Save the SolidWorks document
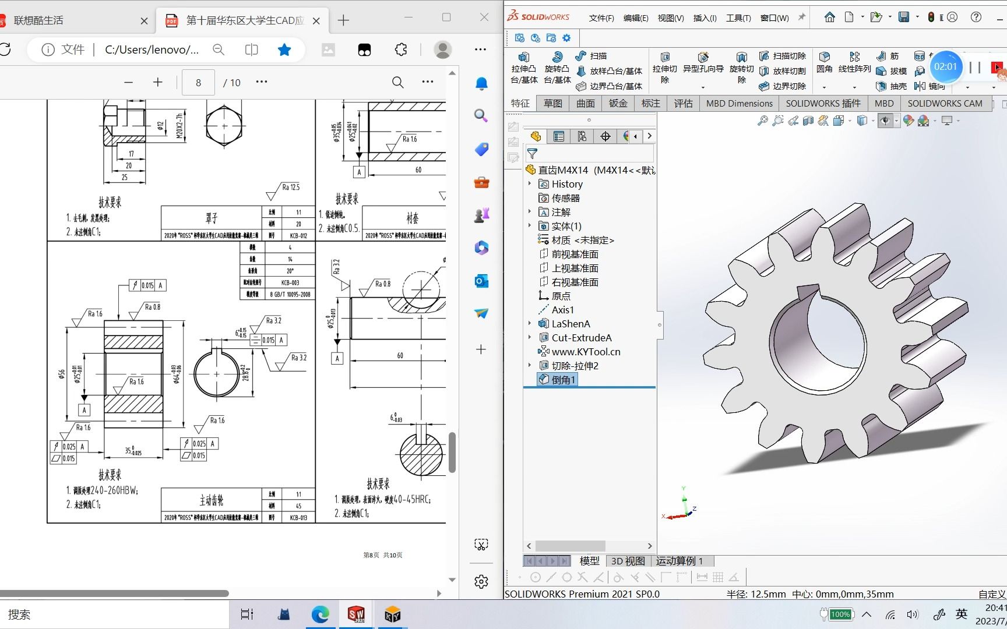Screen dimensions: 1007x629 coord(904,17)
